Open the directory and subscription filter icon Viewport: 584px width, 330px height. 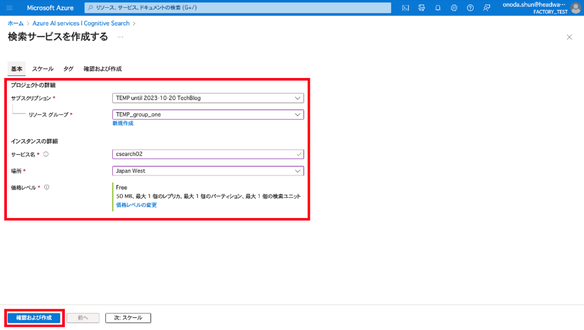[x=421, y=8]
